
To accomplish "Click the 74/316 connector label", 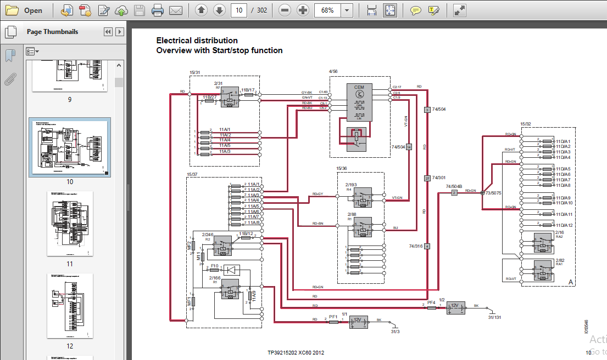I will coord(416,246).
